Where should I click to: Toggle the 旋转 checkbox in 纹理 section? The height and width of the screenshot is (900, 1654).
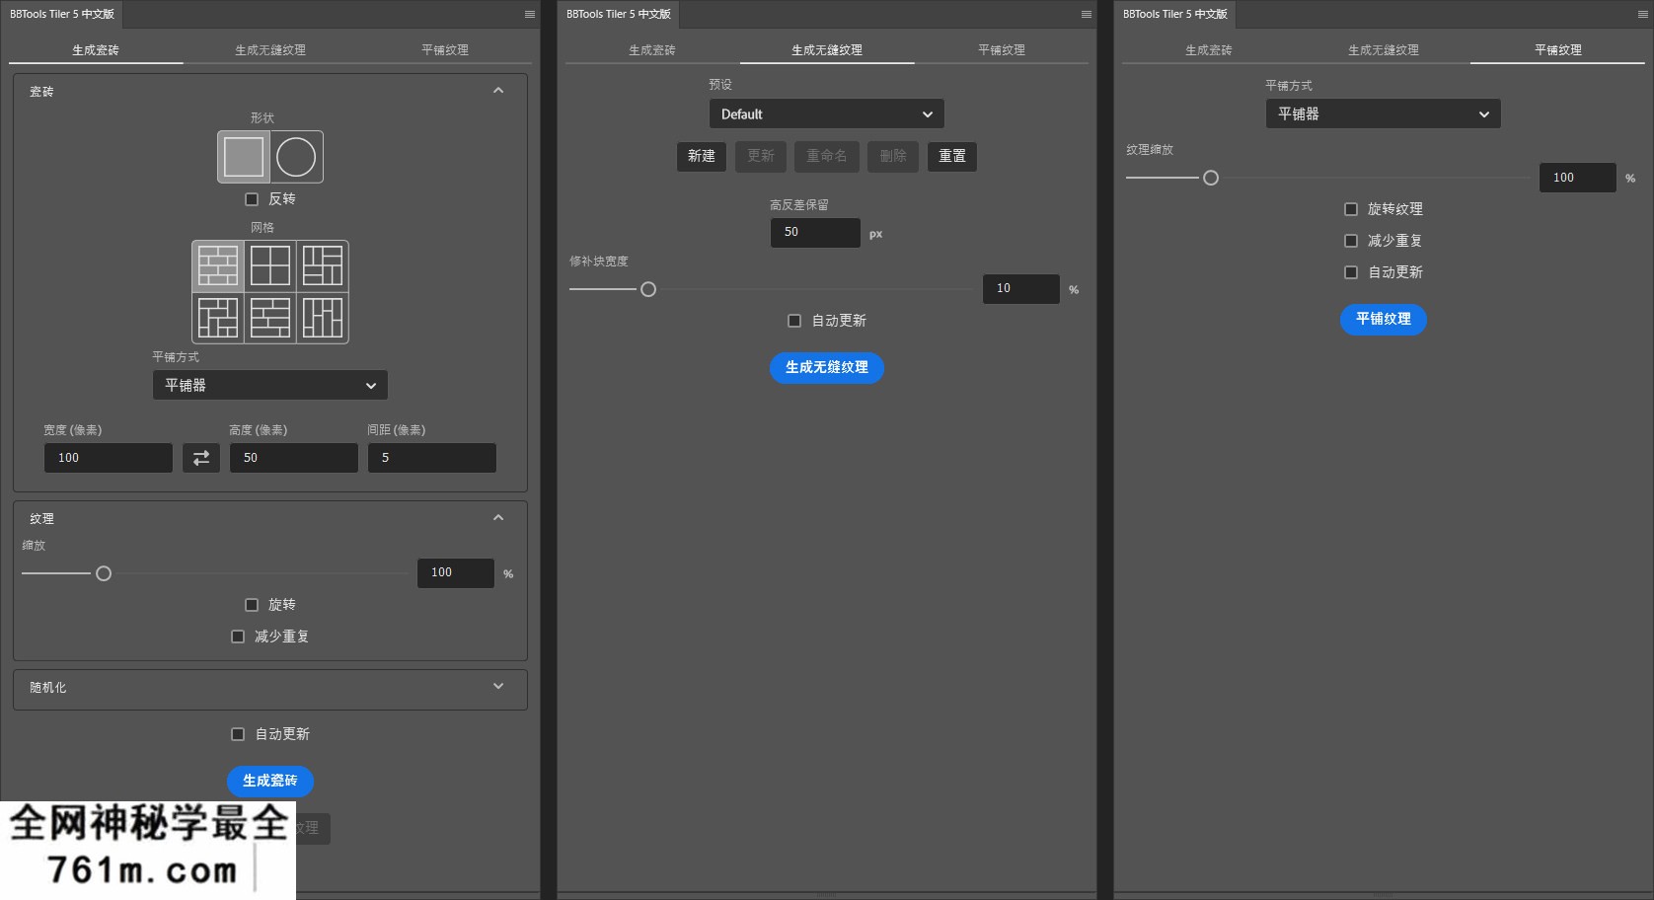(252, 605)
